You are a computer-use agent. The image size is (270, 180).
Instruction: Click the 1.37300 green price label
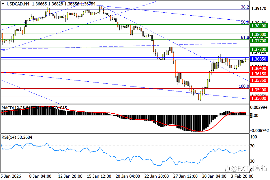click(259, 49)
